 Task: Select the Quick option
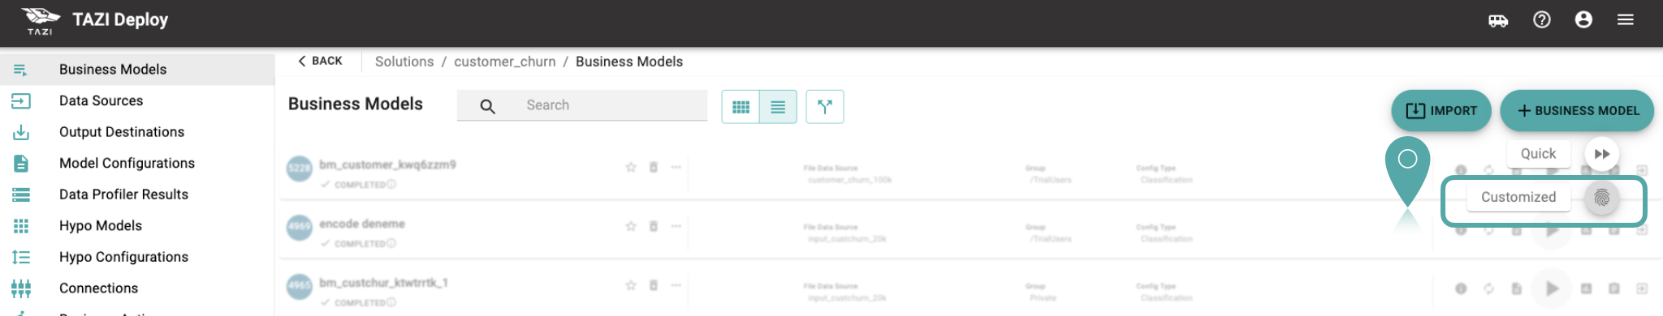coord(1538,153)
